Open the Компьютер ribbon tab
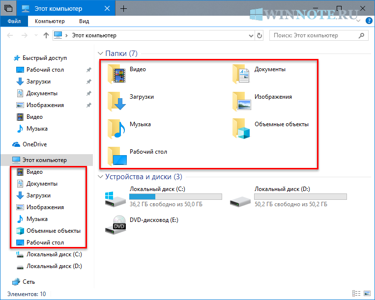 tap(50, 21)
